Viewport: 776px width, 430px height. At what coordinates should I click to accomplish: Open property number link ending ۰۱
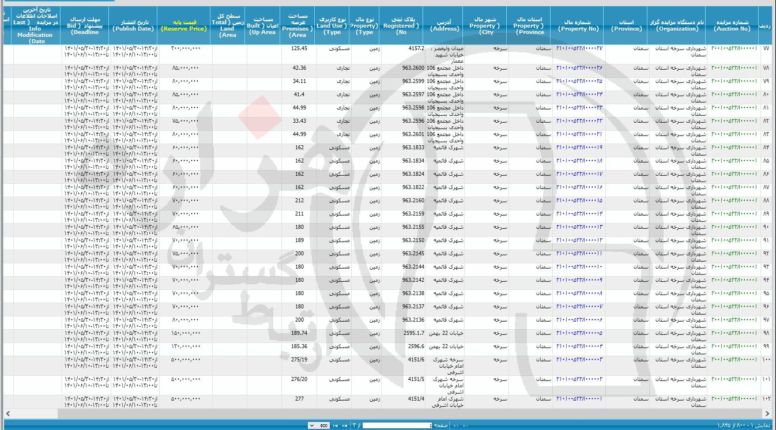tap(579, 399)
